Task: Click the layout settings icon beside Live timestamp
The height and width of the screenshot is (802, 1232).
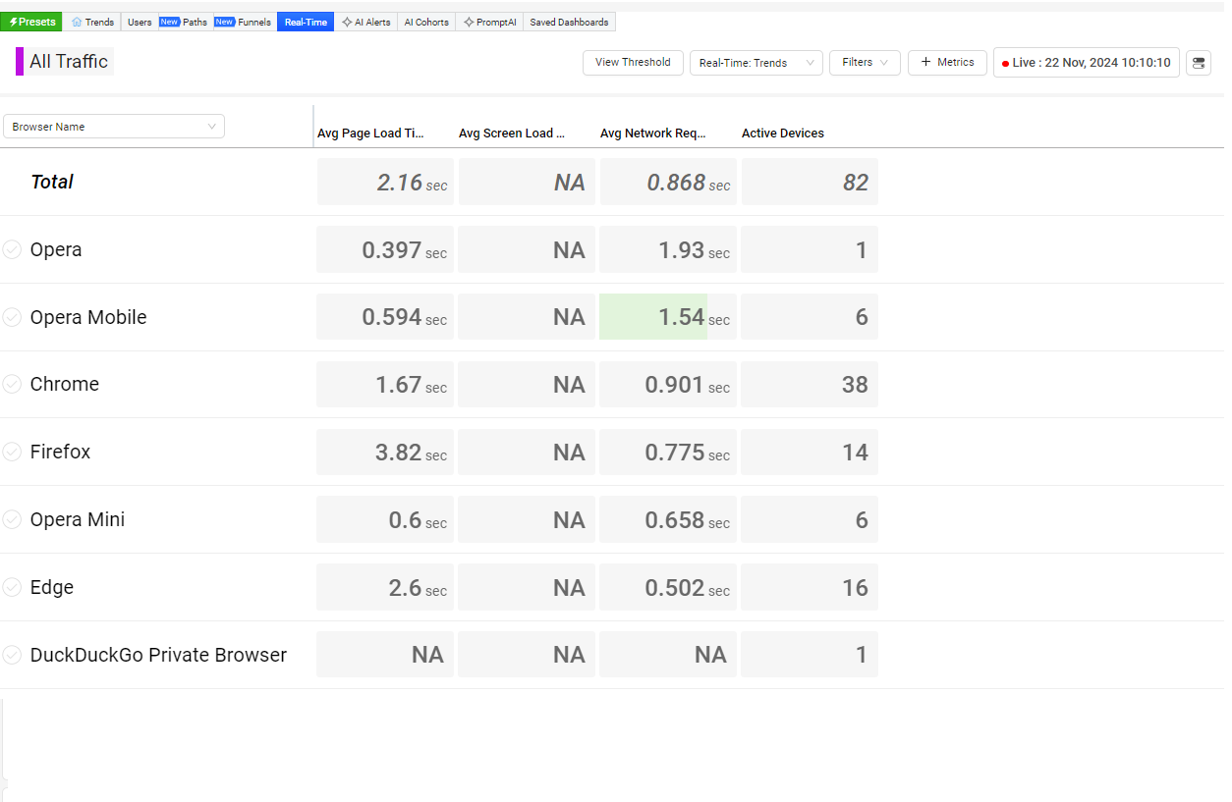Action: [1198, 63]
